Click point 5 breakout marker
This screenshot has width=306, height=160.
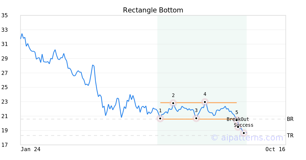[x=236, y=120]
